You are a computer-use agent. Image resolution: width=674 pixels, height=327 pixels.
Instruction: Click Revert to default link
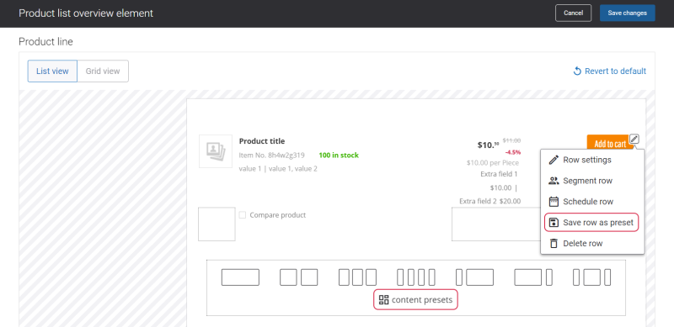[609, 71]
